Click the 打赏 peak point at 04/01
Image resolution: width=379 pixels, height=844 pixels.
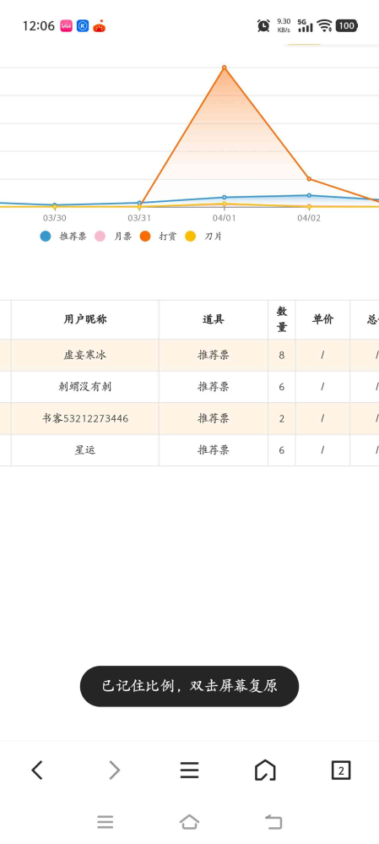pyautogui.click(x=225, y=68)
